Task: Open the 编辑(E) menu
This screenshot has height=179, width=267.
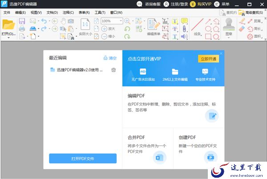Action: tap(20, 12)
